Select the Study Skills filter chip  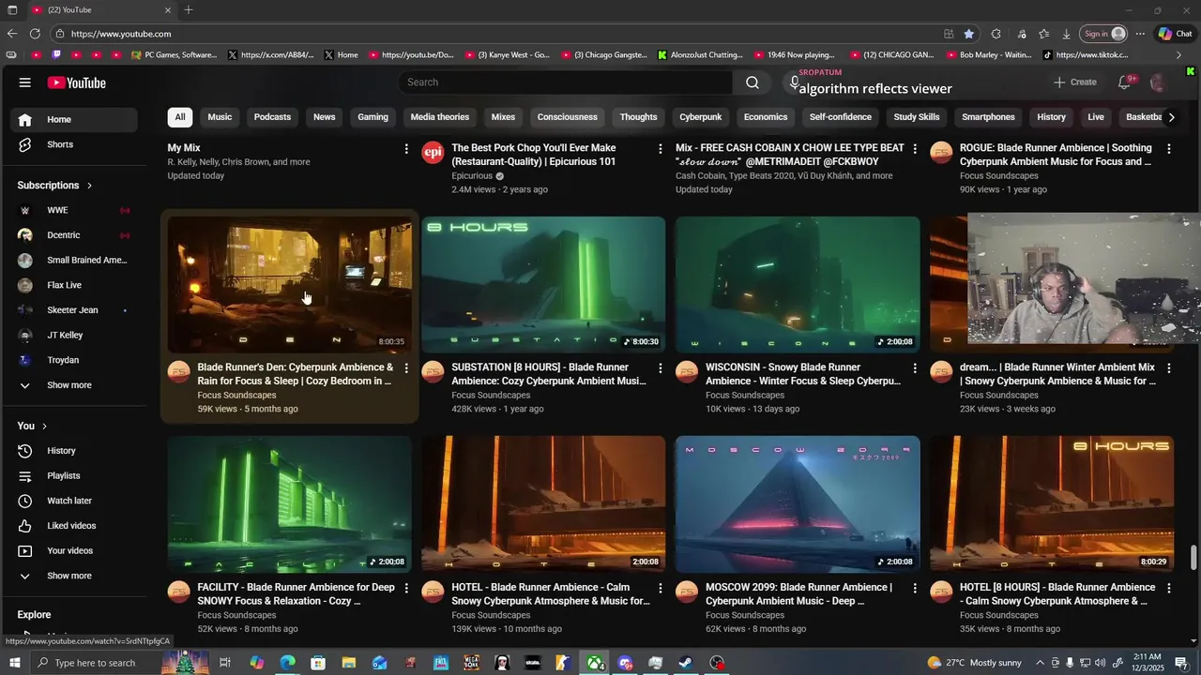(x=917, y=117)
